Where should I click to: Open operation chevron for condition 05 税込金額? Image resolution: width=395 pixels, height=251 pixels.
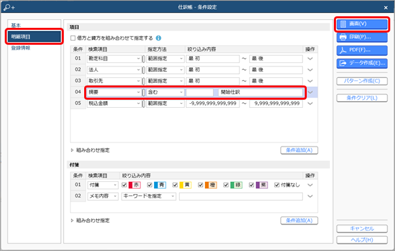pos(310,104)
